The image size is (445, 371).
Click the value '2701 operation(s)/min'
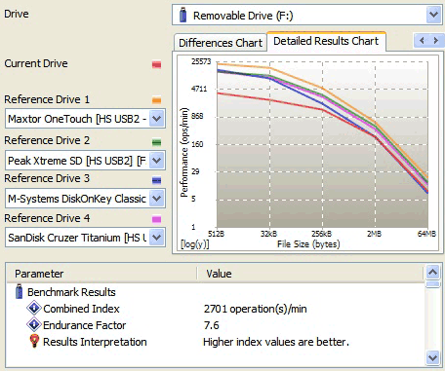[x=256, y=309]
